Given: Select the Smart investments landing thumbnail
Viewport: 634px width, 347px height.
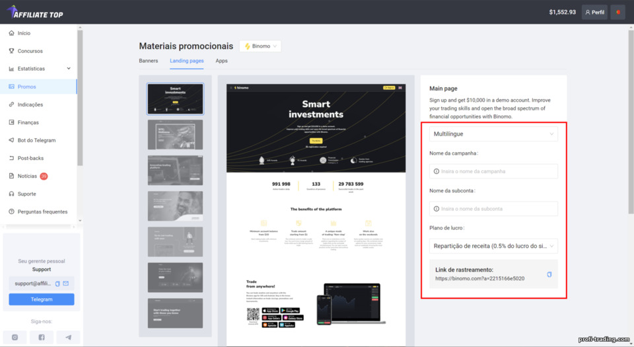Looking at the screenshot, I should [x=176, y=98].
